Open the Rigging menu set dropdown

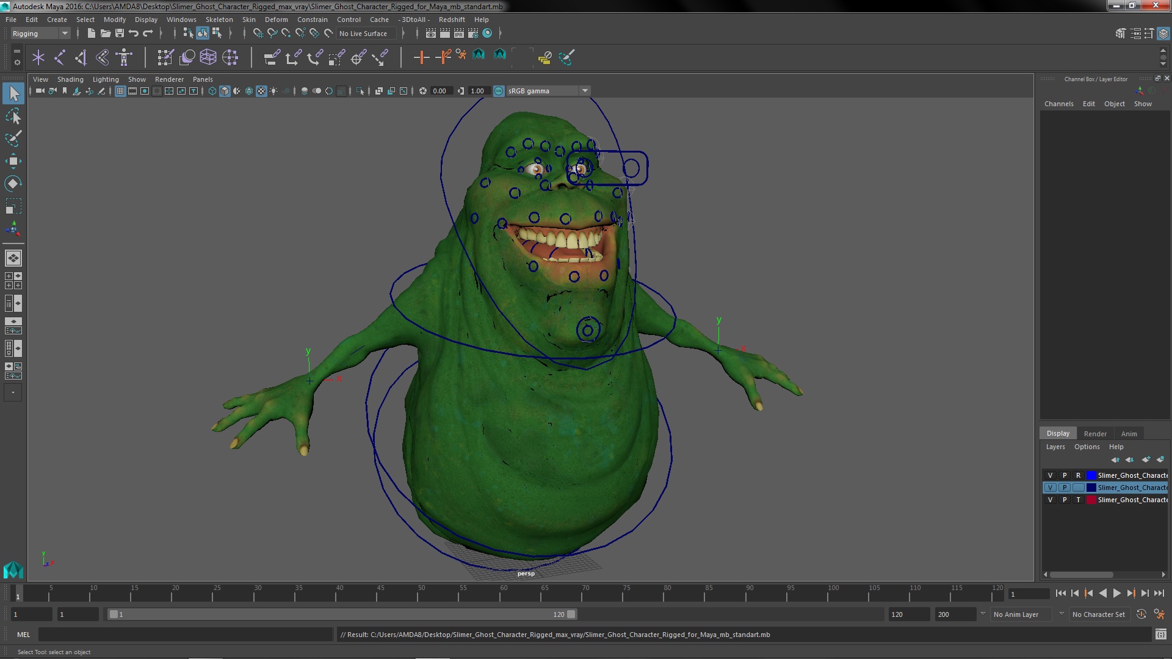coord(40,34)
